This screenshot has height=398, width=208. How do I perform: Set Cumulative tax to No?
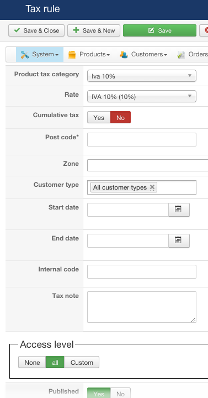click(120, 118)
